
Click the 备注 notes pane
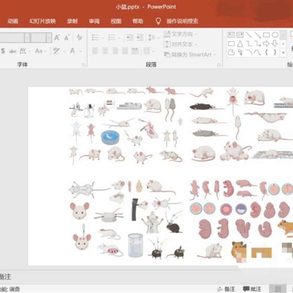(x=231, y=289)
